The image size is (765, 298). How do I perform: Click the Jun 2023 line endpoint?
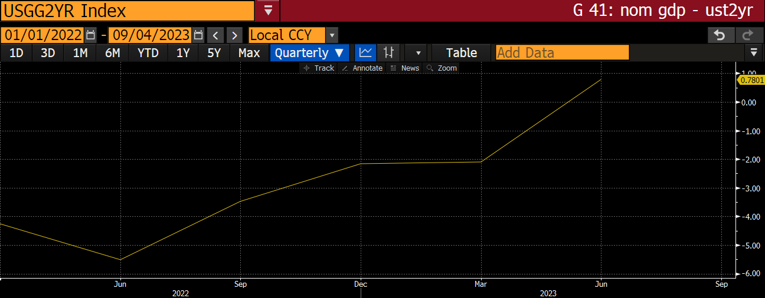pos(601,79)
